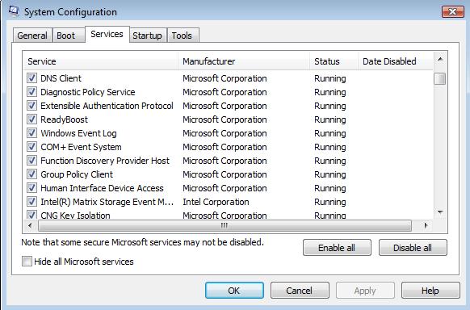Click the Enable all button
The width and height of the screenshot is (470, 310).
click(x=337, y=248)
